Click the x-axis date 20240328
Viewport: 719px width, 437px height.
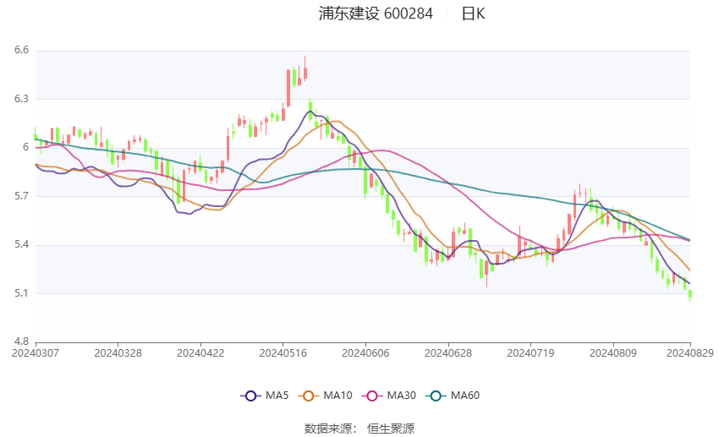(118, 353)
